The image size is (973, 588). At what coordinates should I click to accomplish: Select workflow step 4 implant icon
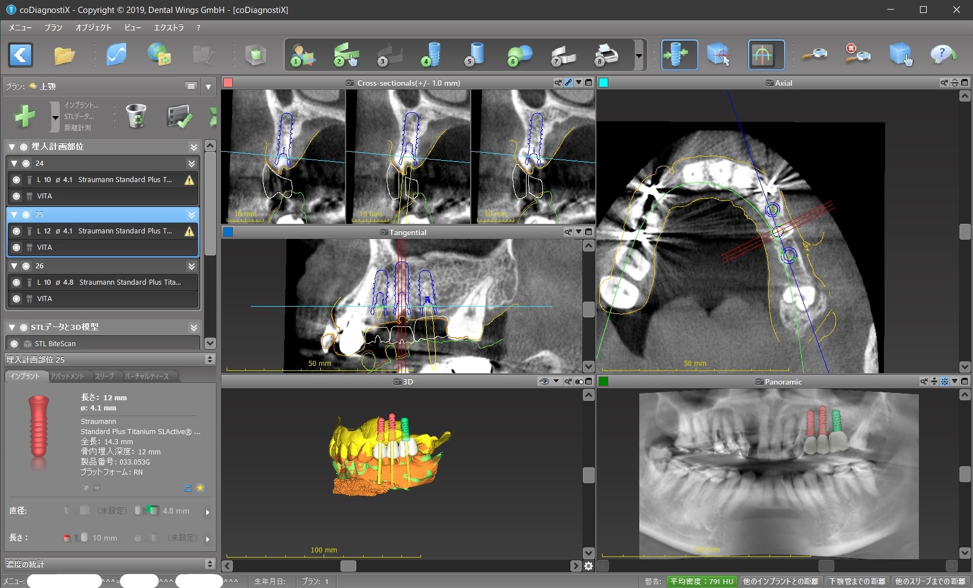431,55
